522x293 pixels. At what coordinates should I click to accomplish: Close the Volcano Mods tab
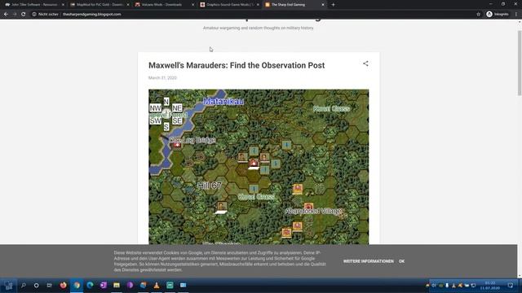pos(192,5)
